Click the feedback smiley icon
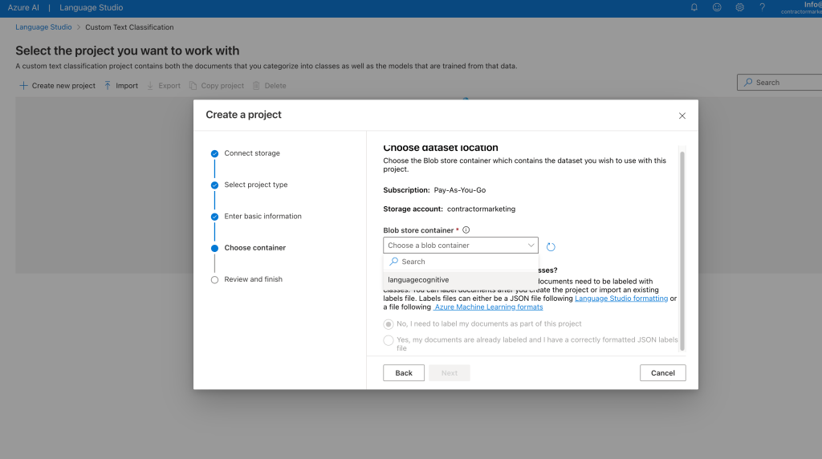This screenshot has height=459, width=822. point(717,7)
